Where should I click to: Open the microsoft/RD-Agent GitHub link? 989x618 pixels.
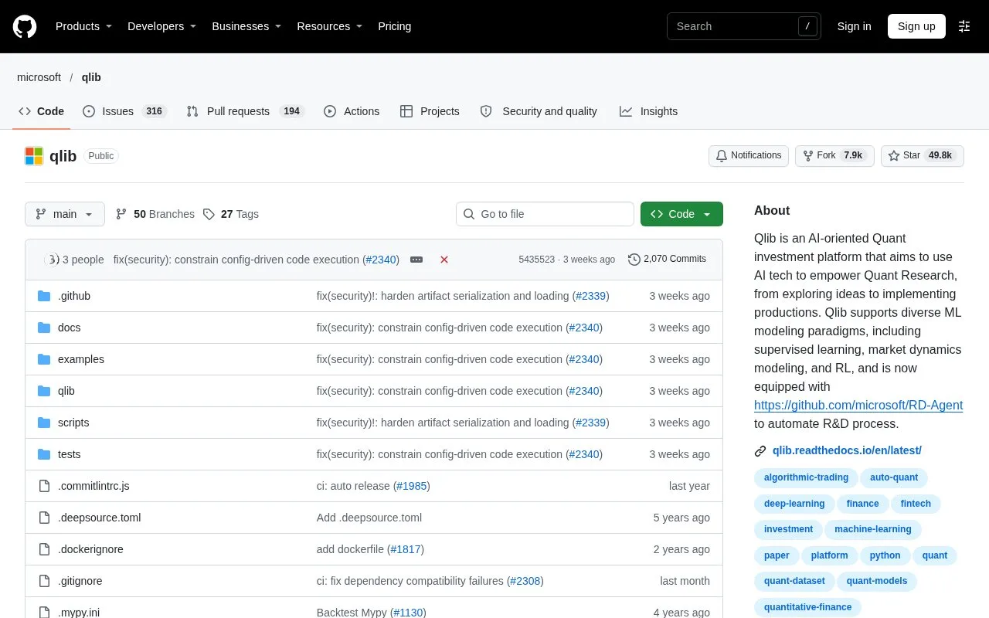[x=858, y=405]
